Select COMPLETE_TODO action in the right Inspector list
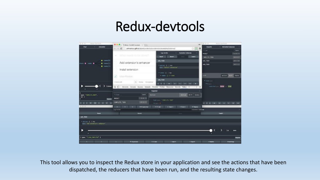This screenshot has height=180, width=320. point(222,57)
